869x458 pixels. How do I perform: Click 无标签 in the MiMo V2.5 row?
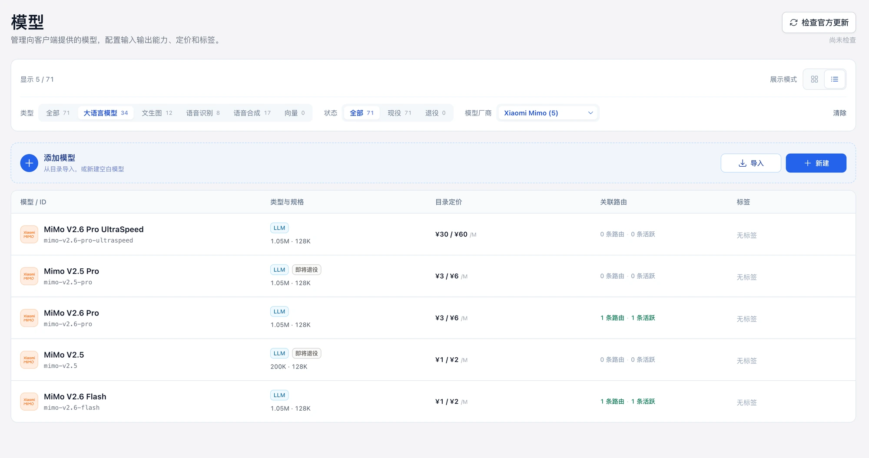tap(746, 361)
